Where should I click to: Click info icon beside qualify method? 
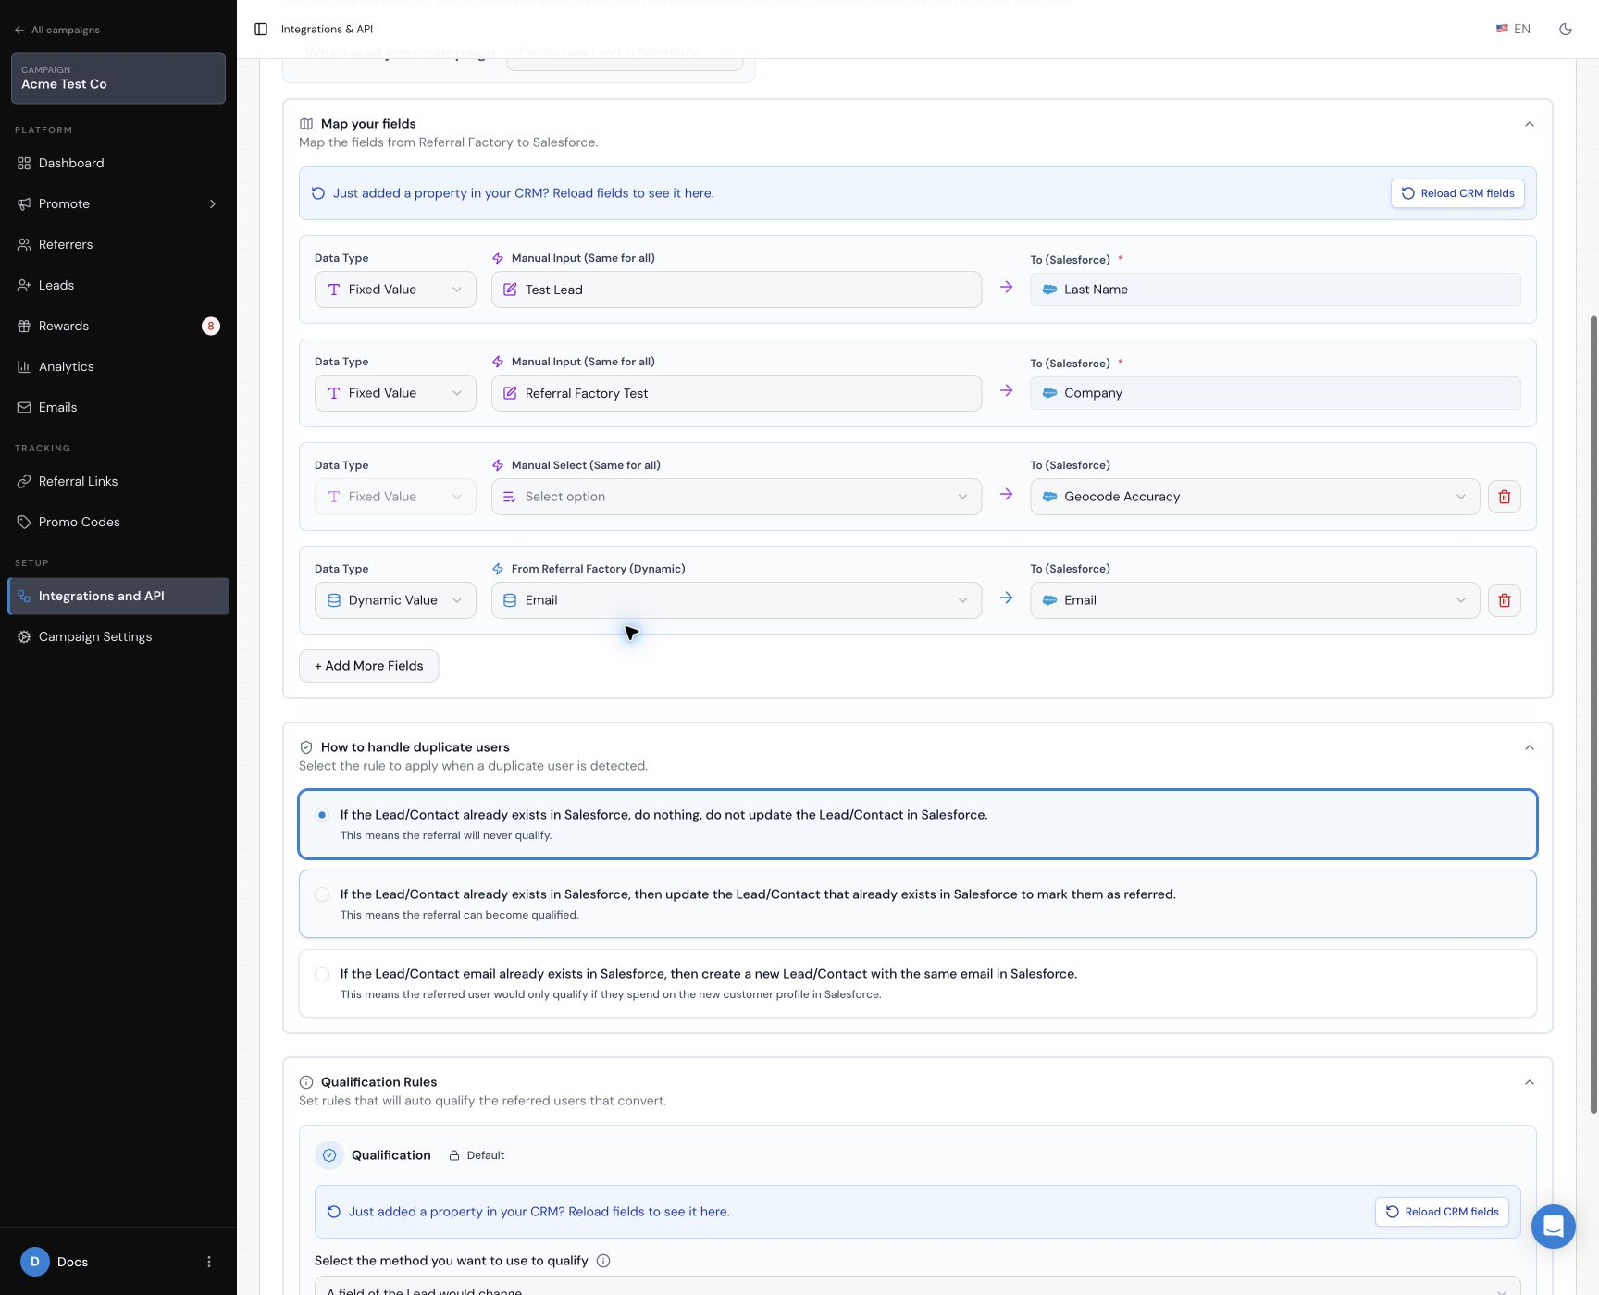point(603,1261)
